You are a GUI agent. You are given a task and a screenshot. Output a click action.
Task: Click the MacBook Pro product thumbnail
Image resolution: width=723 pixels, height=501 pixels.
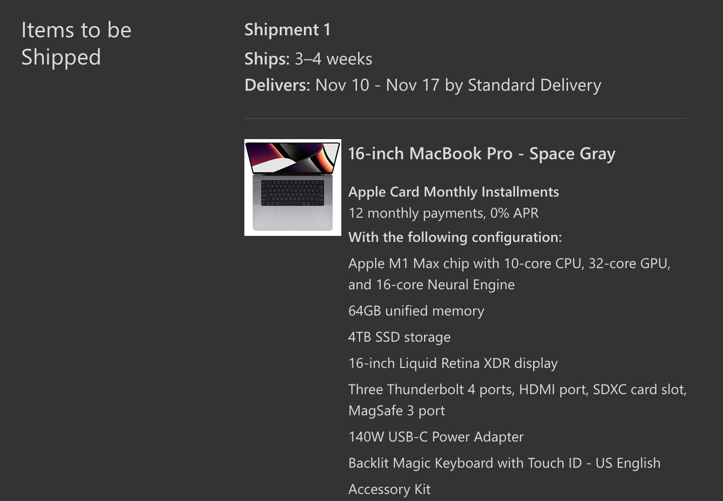tap(292, 187)
